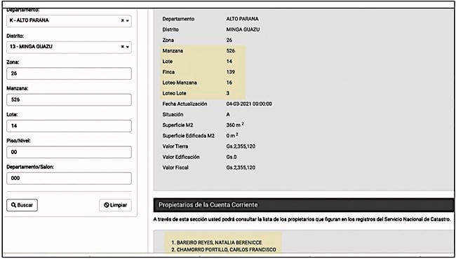The image size is (456, 259).
Task: Select the Distrito value MINGA GUAZU in details
Action: click(x=243, y=29)
